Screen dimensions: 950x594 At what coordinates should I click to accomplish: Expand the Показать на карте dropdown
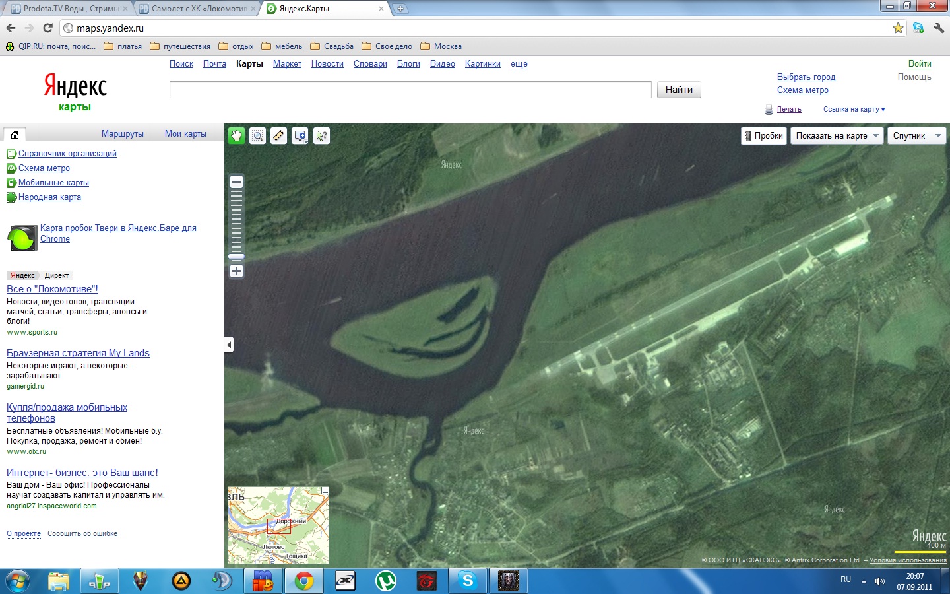click(x=837, y=136)
